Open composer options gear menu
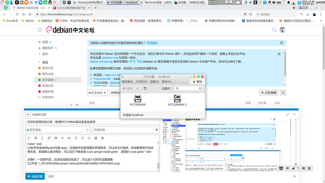Viewport: 325px width, 183px height. [102, 138]
